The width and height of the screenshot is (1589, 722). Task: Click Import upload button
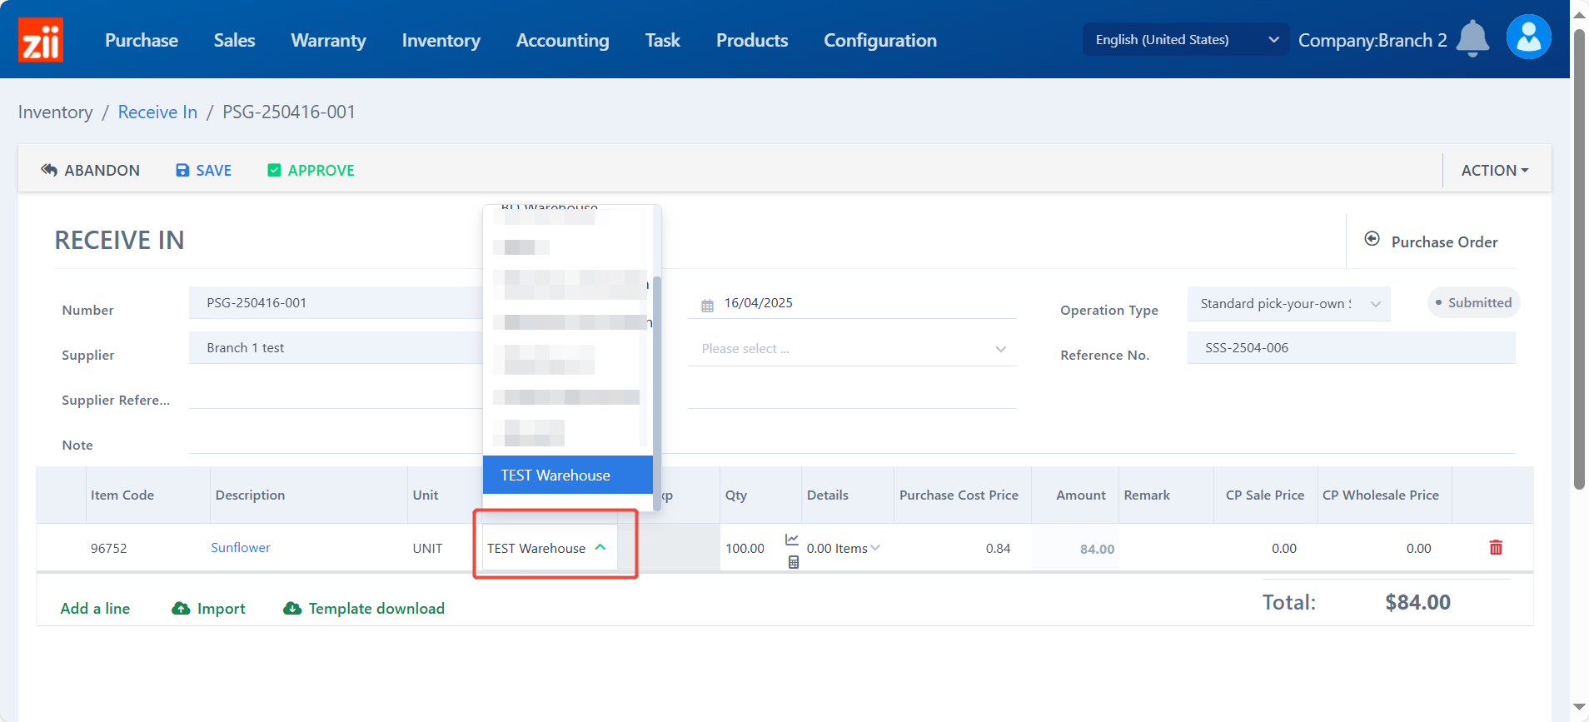[208, 609]
